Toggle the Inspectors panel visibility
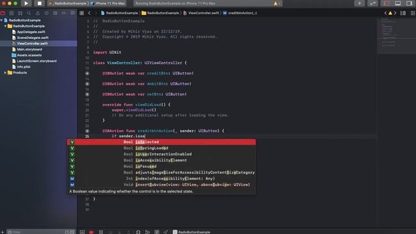The height and width of the screenshot is (234, 416). [x=409, y=3]
